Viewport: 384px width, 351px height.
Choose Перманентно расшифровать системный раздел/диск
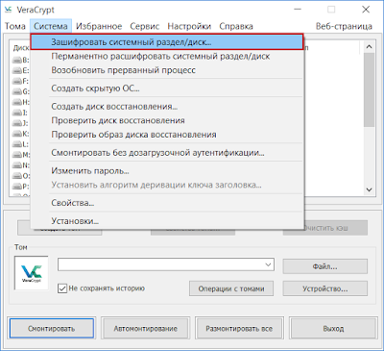(167, 56)
